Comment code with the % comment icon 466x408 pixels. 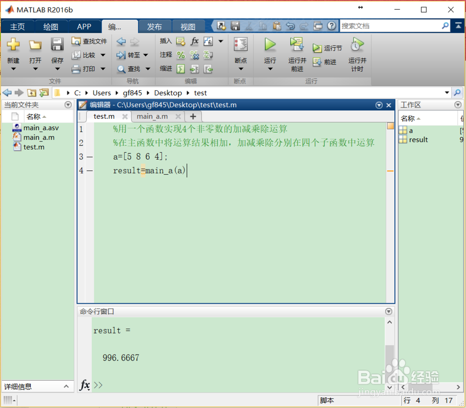(x=180, y=55)
